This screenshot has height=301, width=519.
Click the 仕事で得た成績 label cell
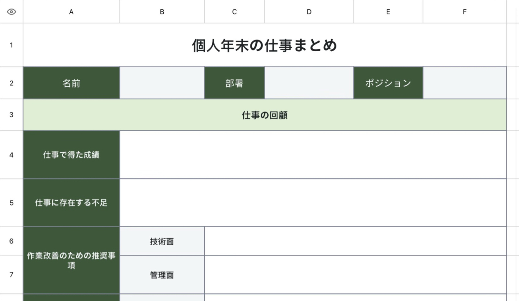click(x=71, y=155)
